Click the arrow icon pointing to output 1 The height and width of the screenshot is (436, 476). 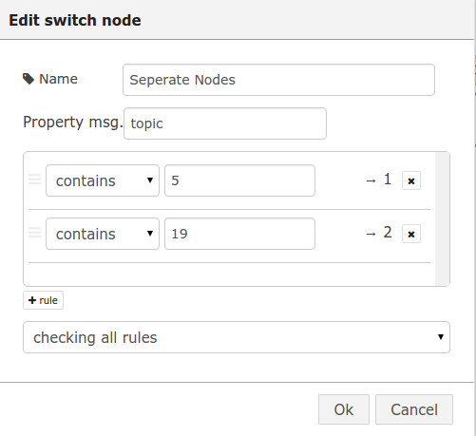[371, 180]
